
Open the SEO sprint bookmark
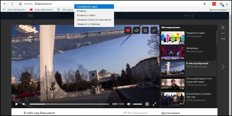(65, 10)
